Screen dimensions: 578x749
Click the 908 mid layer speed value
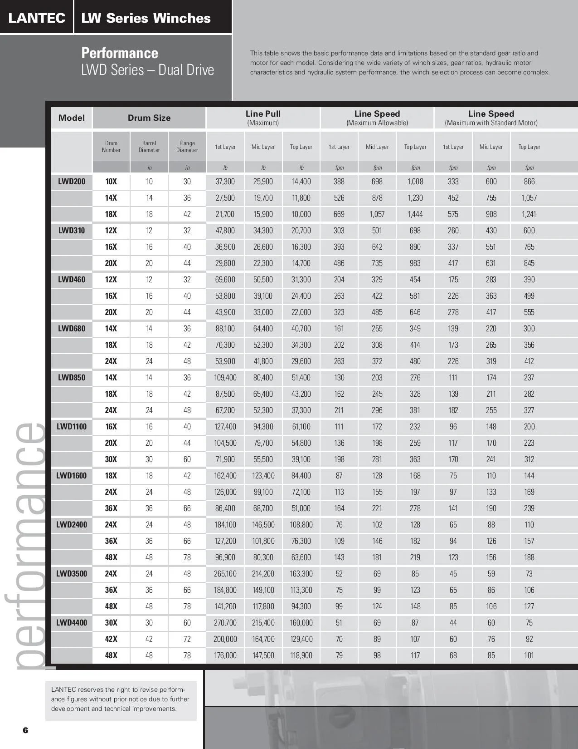click(x=491, y=214)
